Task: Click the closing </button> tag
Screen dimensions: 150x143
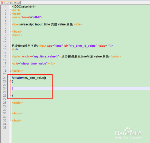Action: pyautogui.click(x=115, y=56)
